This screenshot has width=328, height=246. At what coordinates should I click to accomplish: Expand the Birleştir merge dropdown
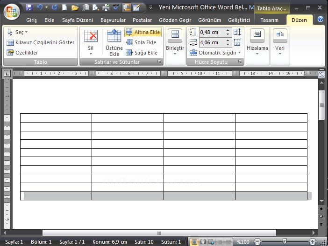pyautogui.click(x=175, y=42)
